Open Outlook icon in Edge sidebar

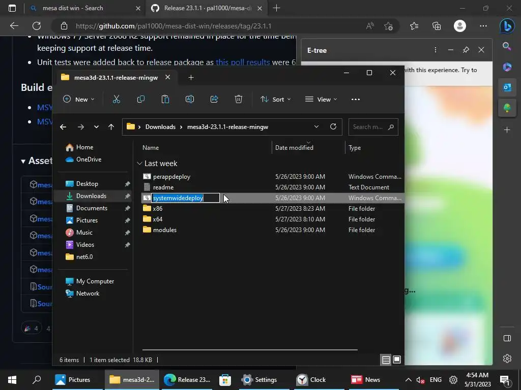[507, 87]
